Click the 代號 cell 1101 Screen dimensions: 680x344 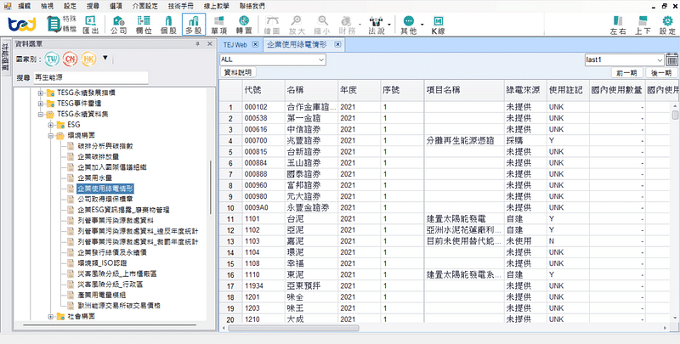(263, 219)
